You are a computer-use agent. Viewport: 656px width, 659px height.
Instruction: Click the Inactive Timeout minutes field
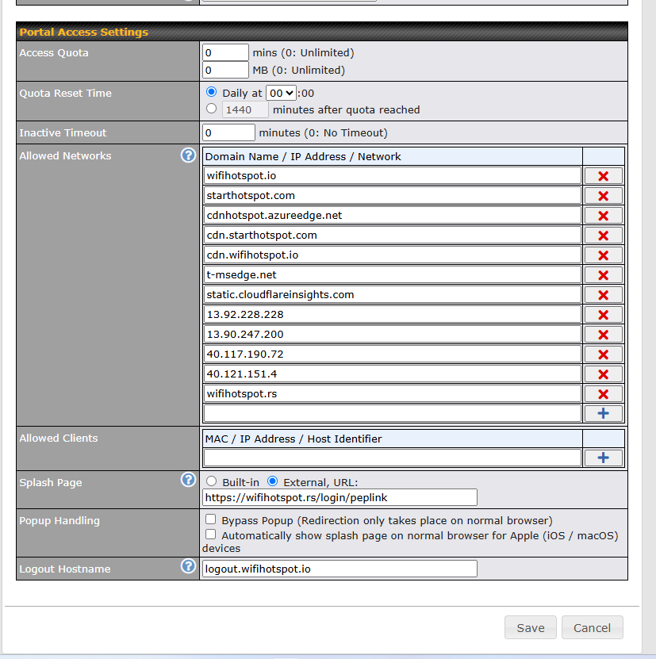(x=228, y=132)
